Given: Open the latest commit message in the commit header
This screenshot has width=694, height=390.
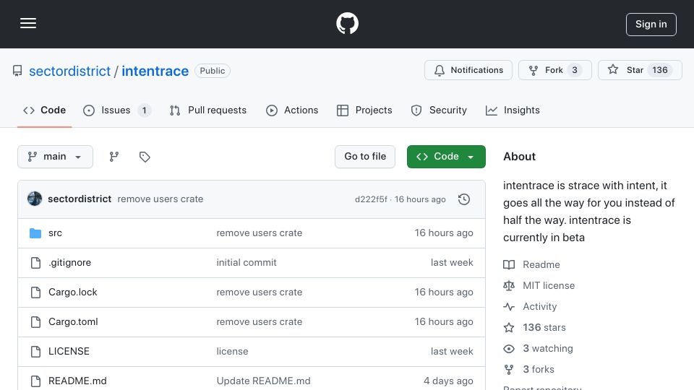Looking at the screenshot, I should 160,199.
